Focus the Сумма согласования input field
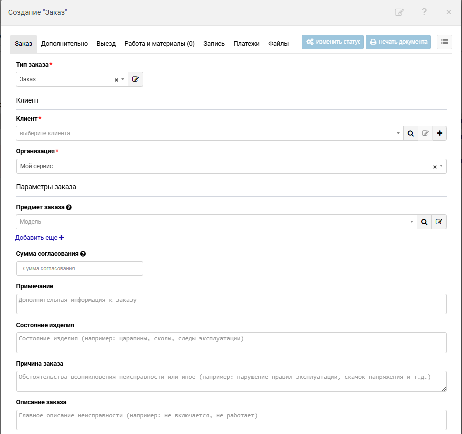 click(x=80, y=269)
